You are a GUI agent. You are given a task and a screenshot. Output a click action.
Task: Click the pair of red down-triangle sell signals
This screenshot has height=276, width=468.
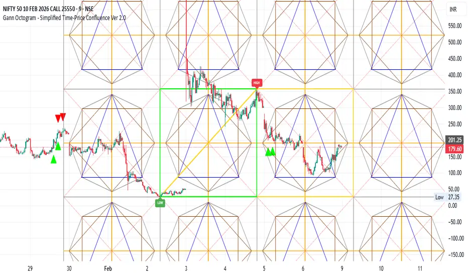click(x=60, y=117)
